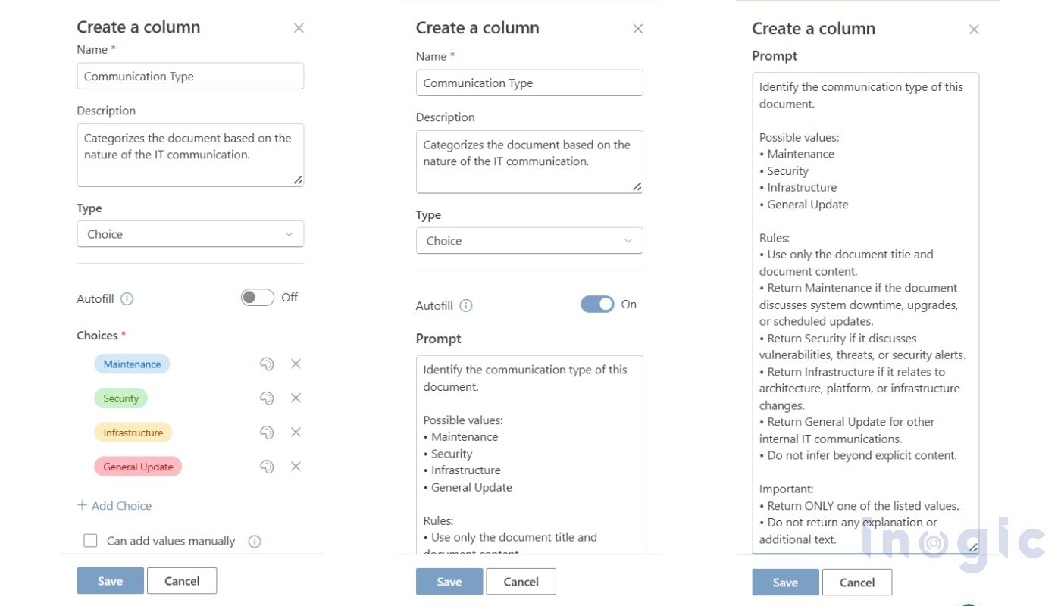Select the green Security choice pill
The height and width of the screenshot is (606, 1061).
click(x=120, y=398)
